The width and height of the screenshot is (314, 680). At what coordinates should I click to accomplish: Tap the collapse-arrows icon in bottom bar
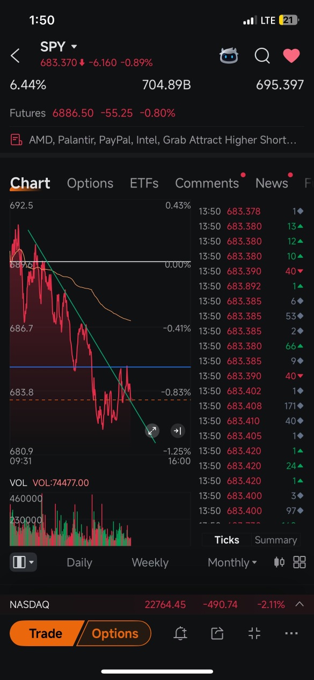pyautogui.click(x=254, y=634)
